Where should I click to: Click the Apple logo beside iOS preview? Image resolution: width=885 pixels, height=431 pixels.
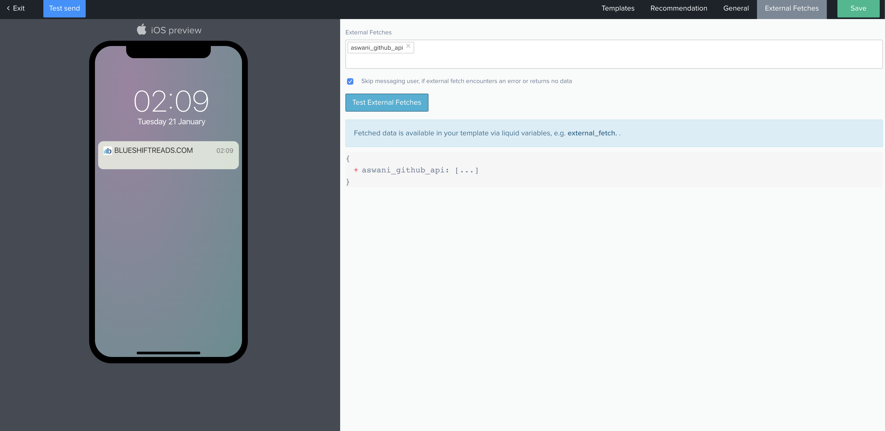tap(142, 30)
